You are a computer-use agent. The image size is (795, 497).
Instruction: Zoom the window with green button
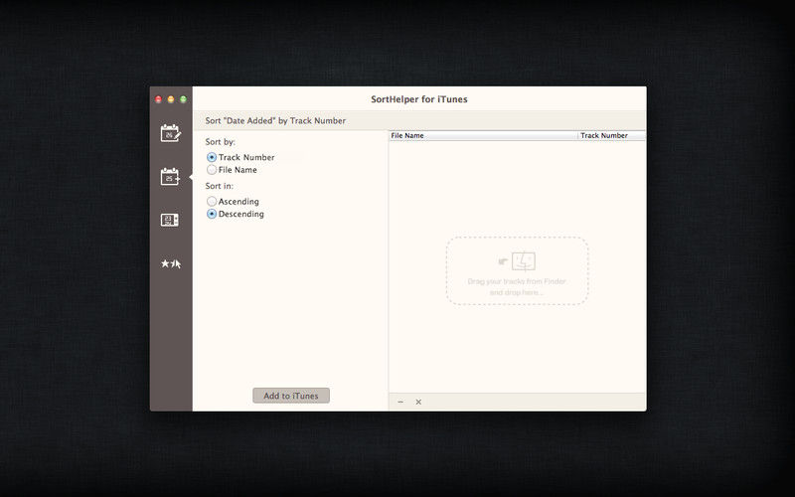[x=183, y=99]
